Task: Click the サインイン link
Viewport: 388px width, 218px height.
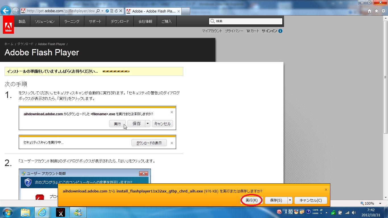Action: [269, 31]
